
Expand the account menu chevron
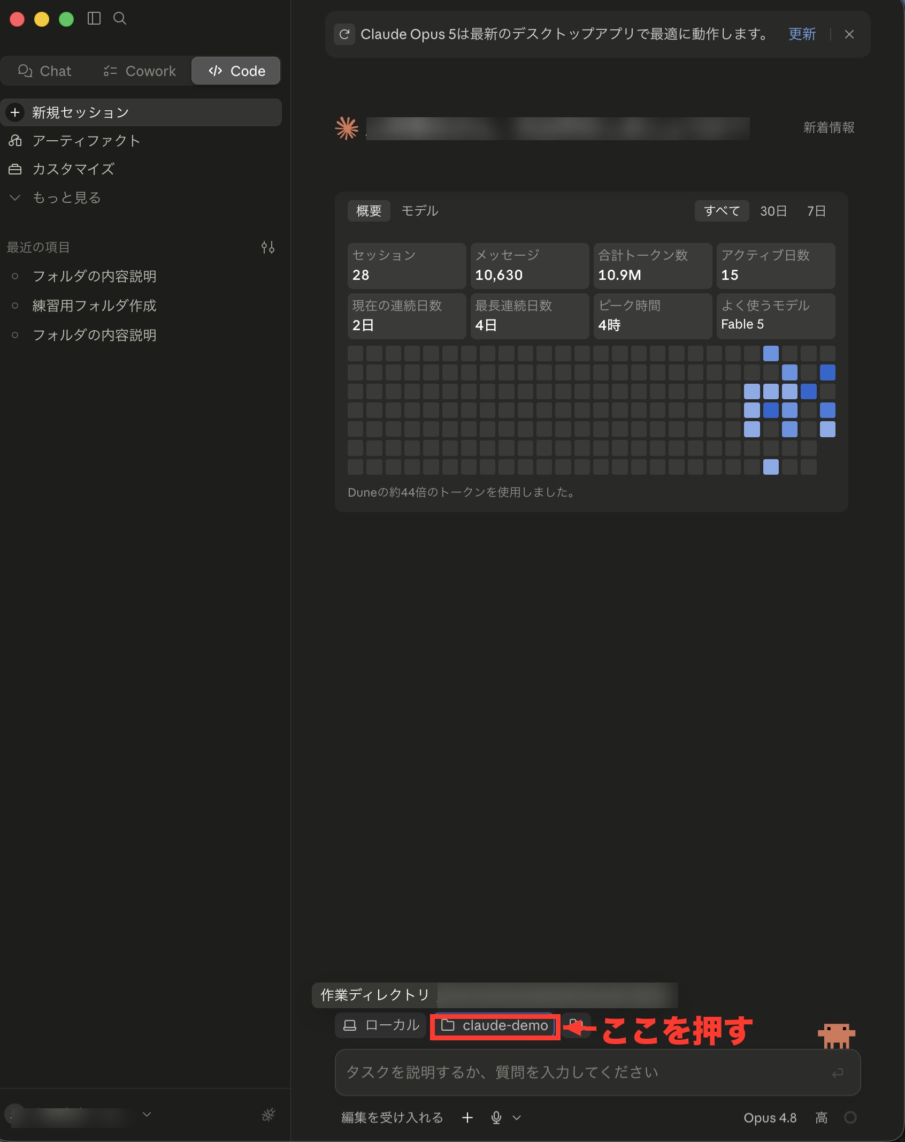click(x=147, y=1114)
